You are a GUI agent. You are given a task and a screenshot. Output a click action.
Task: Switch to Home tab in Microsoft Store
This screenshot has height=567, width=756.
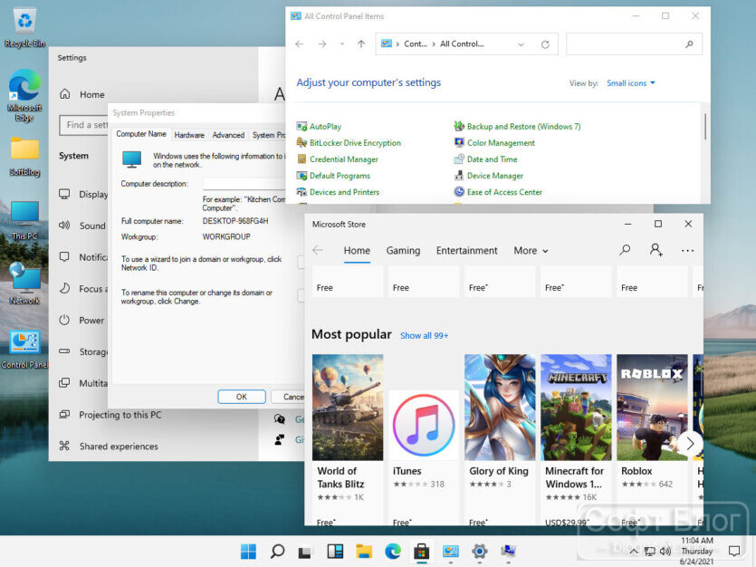pos(357,251)
